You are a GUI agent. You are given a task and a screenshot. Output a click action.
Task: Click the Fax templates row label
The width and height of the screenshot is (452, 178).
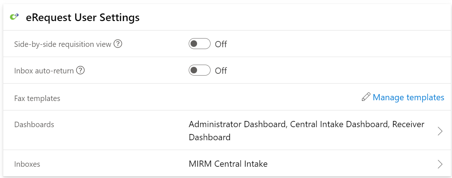37,98
